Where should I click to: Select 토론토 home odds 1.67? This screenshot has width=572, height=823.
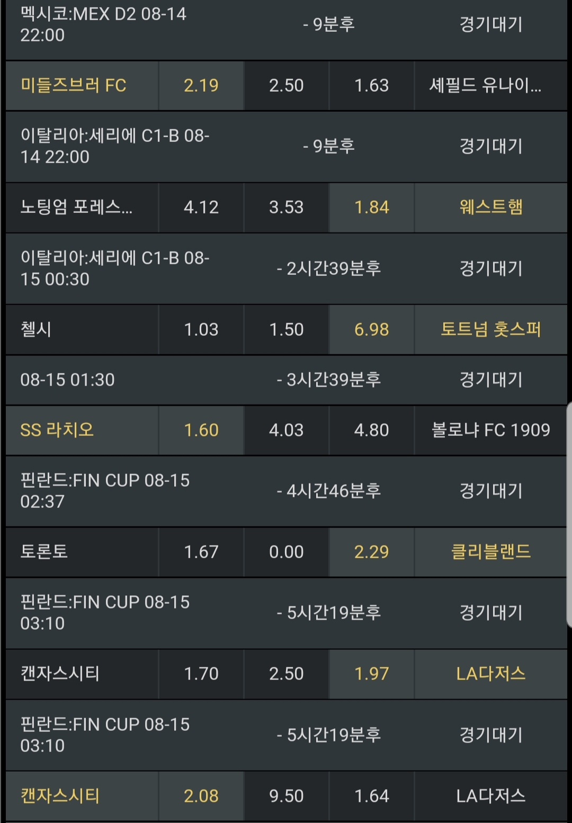click(x=201, y=552)
